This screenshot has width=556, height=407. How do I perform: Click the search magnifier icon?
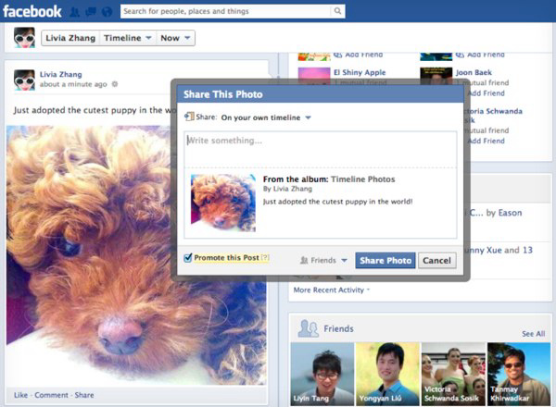point(337,11)
